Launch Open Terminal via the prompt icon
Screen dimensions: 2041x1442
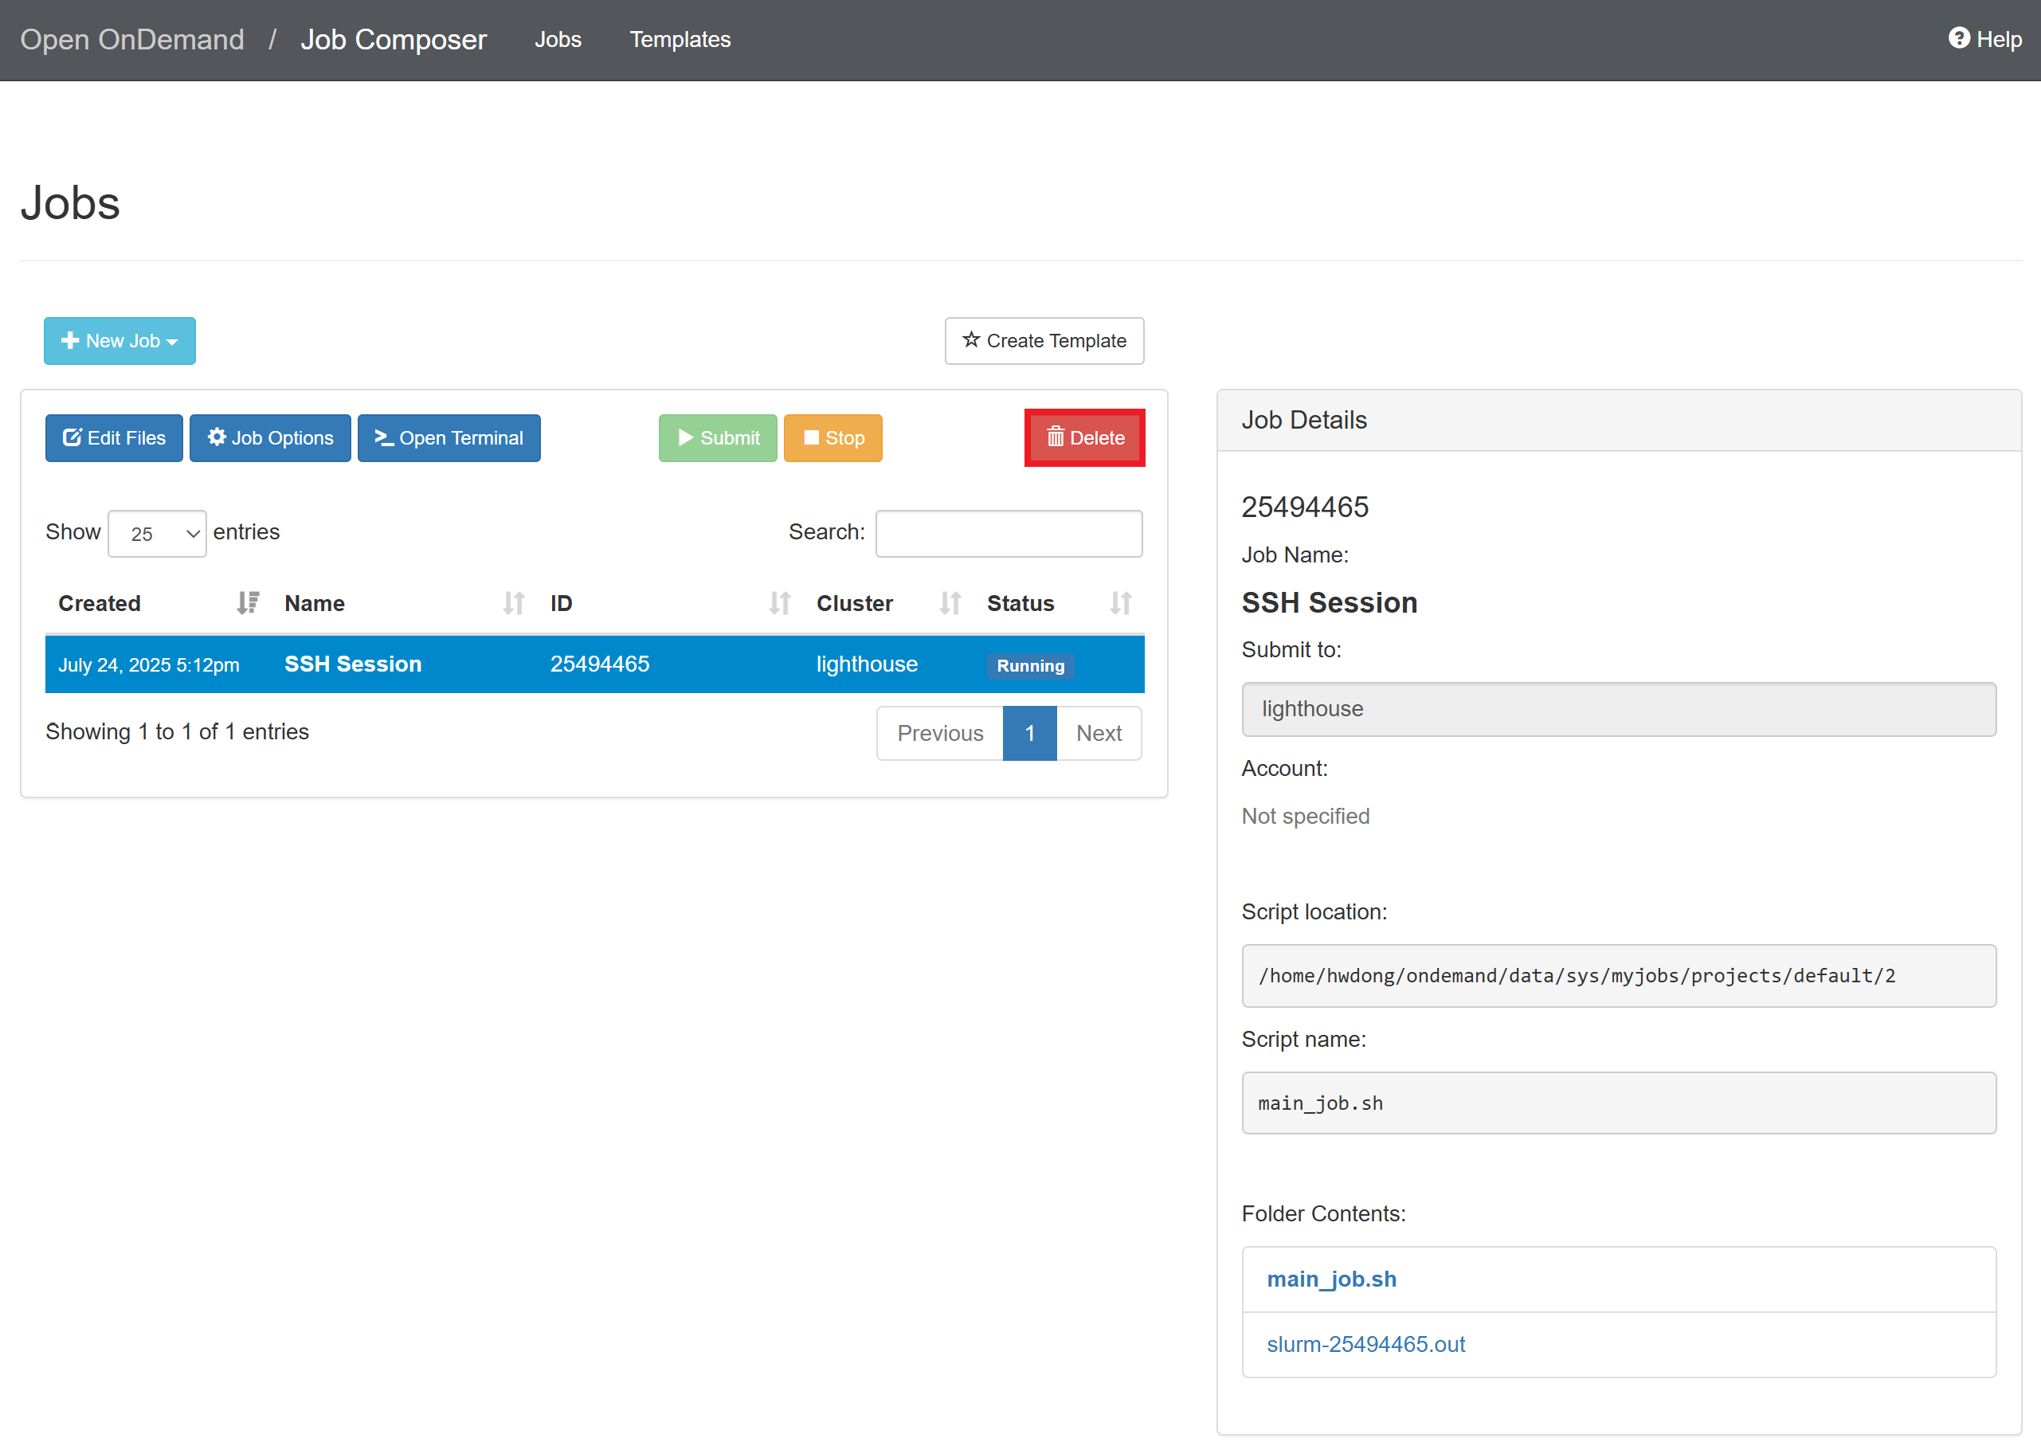(x=448, y=438)
